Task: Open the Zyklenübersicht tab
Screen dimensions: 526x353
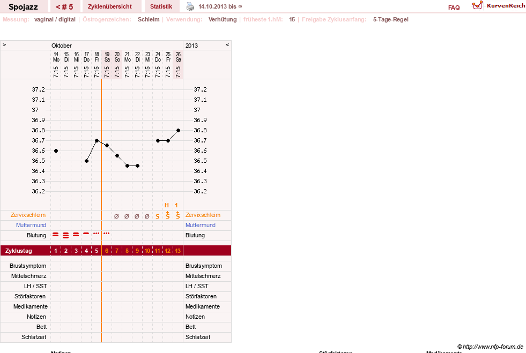Action: click(x=110, y=7)
